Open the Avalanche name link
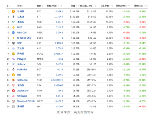Viewport: 156px width, 116px height. pyautogui.click(x=23, y=91)
